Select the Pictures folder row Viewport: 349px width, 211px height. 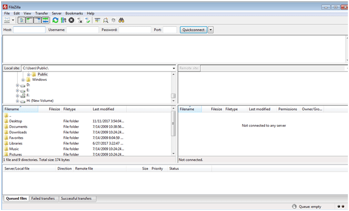[87, 154]
